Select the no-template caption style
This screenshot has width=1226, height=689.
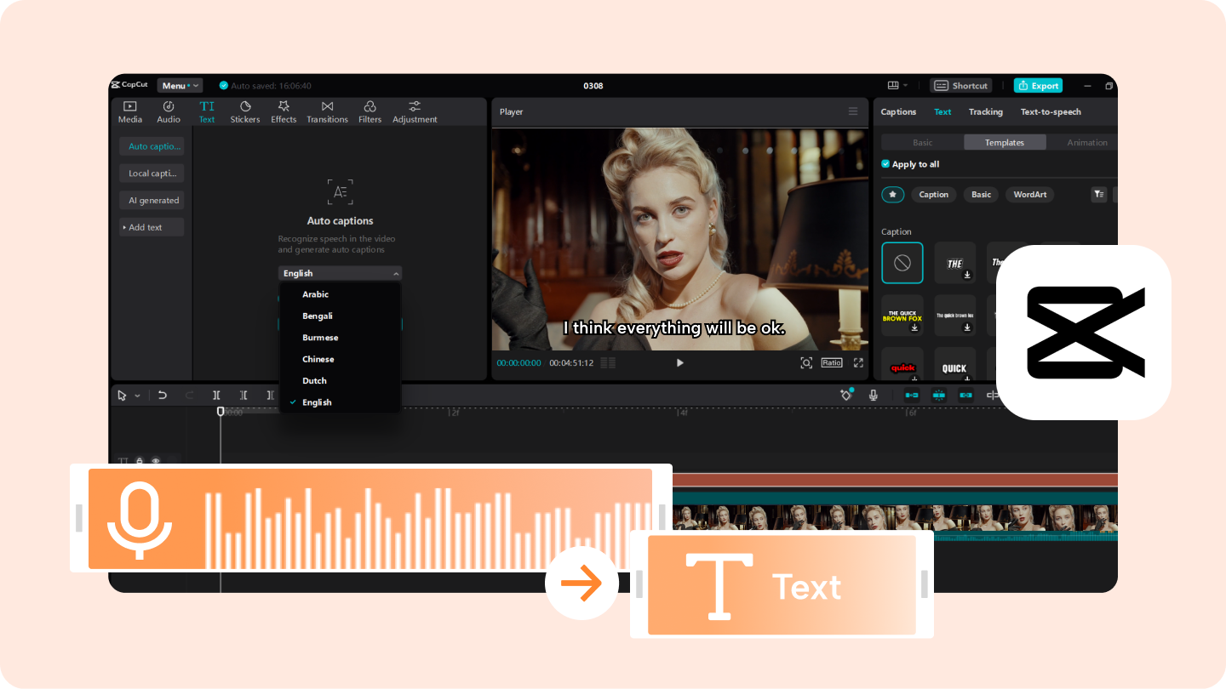(902, 263)
